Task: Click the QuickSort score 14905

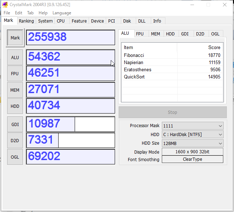Action: (214, 77)
